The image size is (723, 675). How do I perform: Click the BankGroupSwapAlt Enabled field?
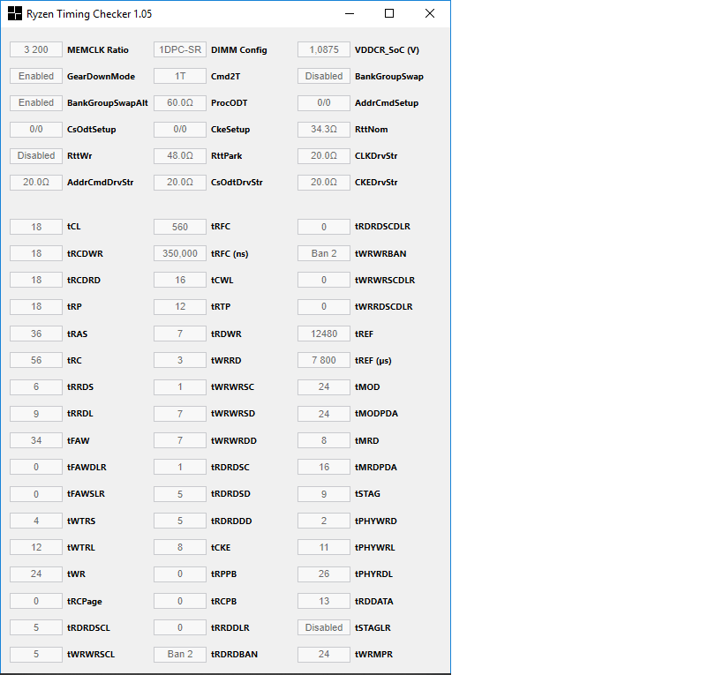click(x=36, y=102)
